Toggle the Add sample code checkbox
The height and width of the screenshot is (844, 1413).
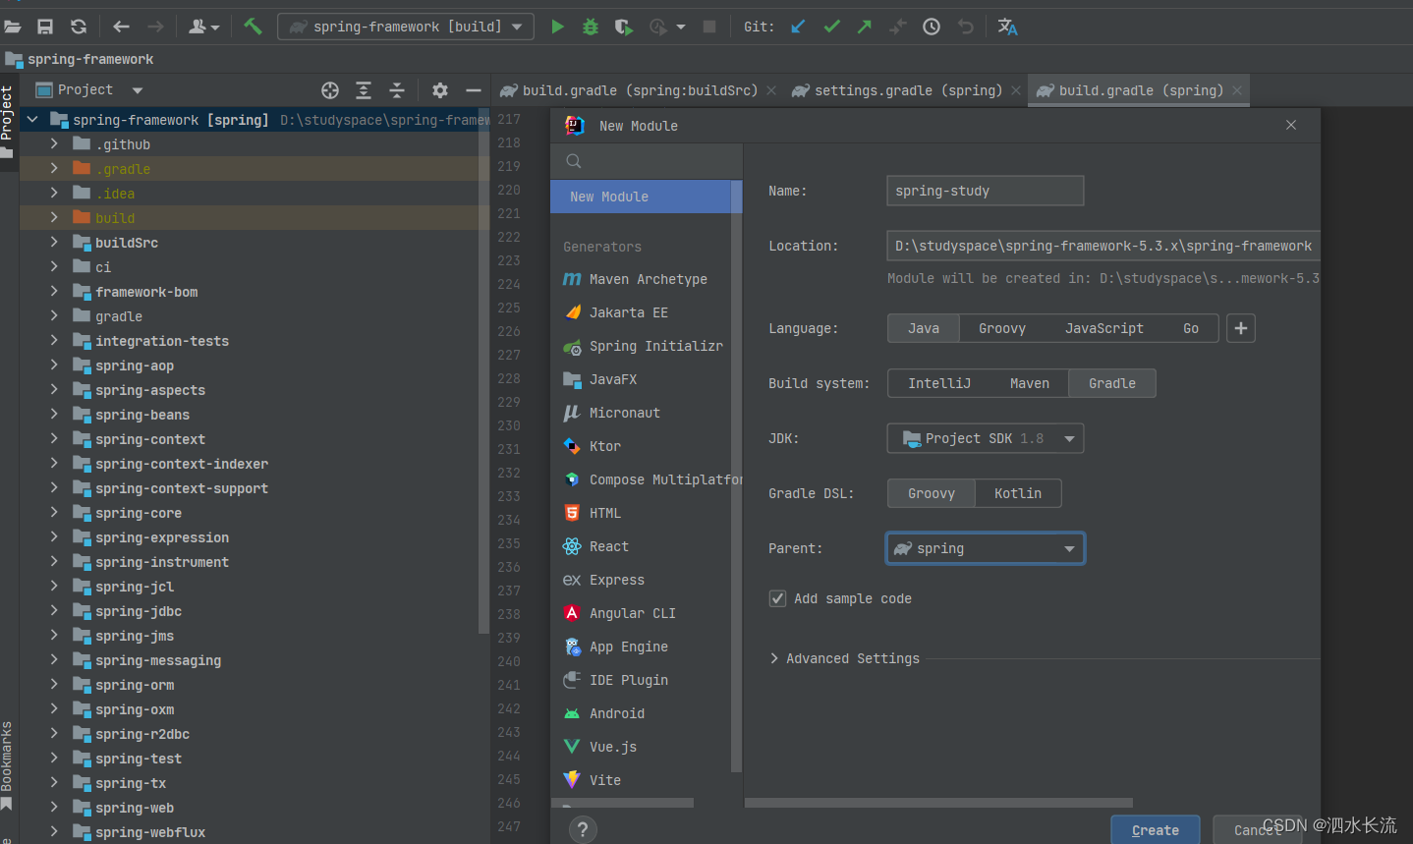click(777, 598)
